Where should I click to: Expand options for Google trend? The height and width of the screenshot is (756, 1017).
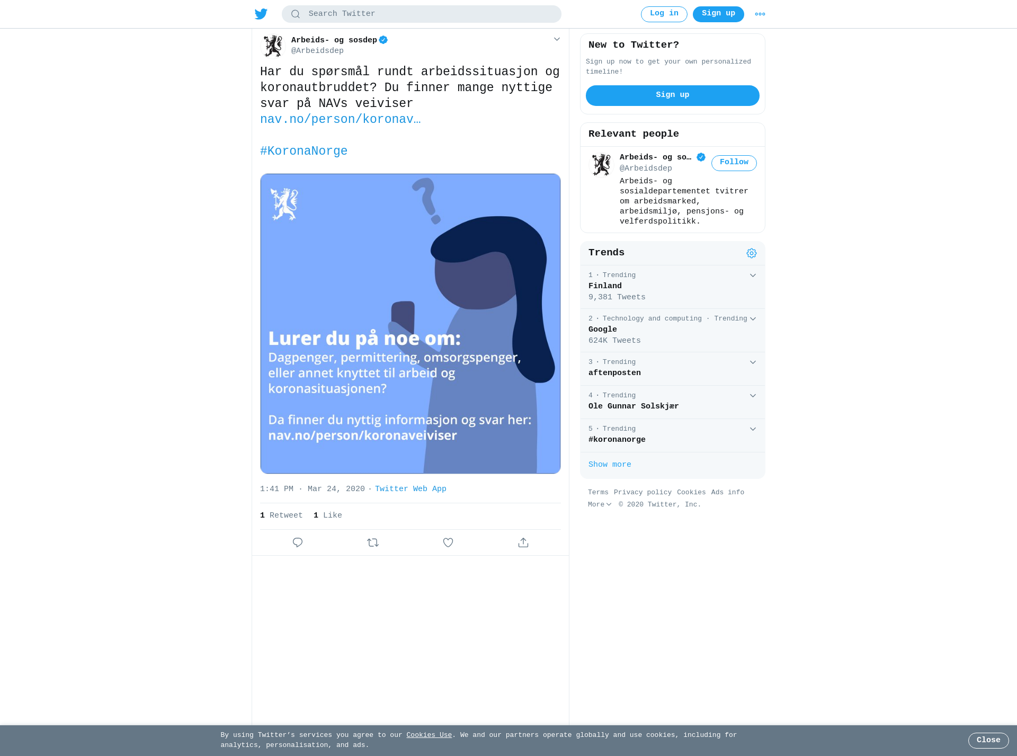pyautogui.click(x=753, y=319)
